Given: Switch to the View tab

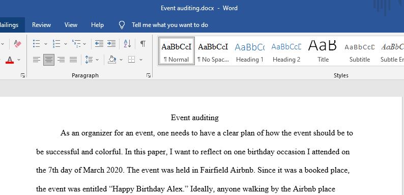Looking at the screenshot, I should pyautogui.click(x=71, y=25).
